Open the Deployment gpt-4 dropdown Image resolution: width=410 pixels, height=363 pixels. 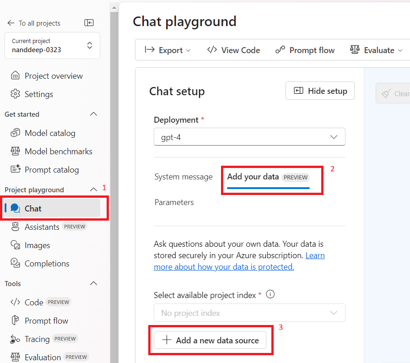pyautogui.click(x=249, y=137)
